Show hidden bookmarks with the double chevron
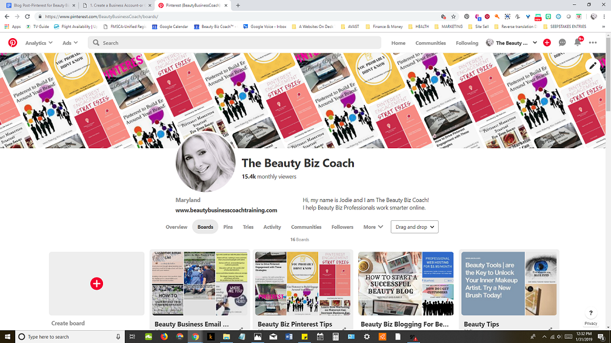611x343 pixels. [604, 27]
